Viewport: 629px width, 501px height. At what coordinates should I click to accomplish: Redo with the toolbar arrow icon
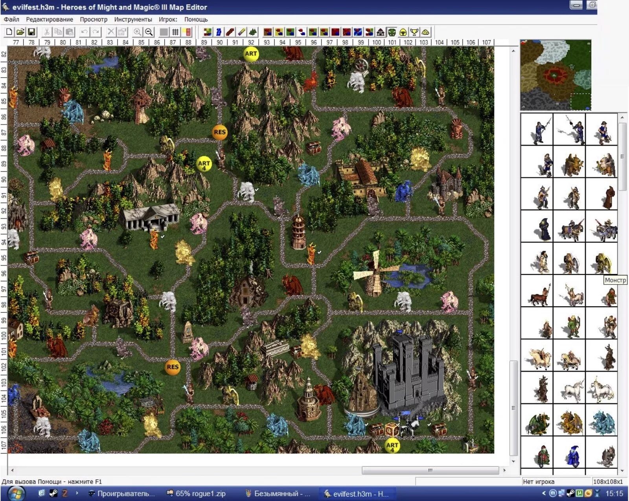click(96, 32)
